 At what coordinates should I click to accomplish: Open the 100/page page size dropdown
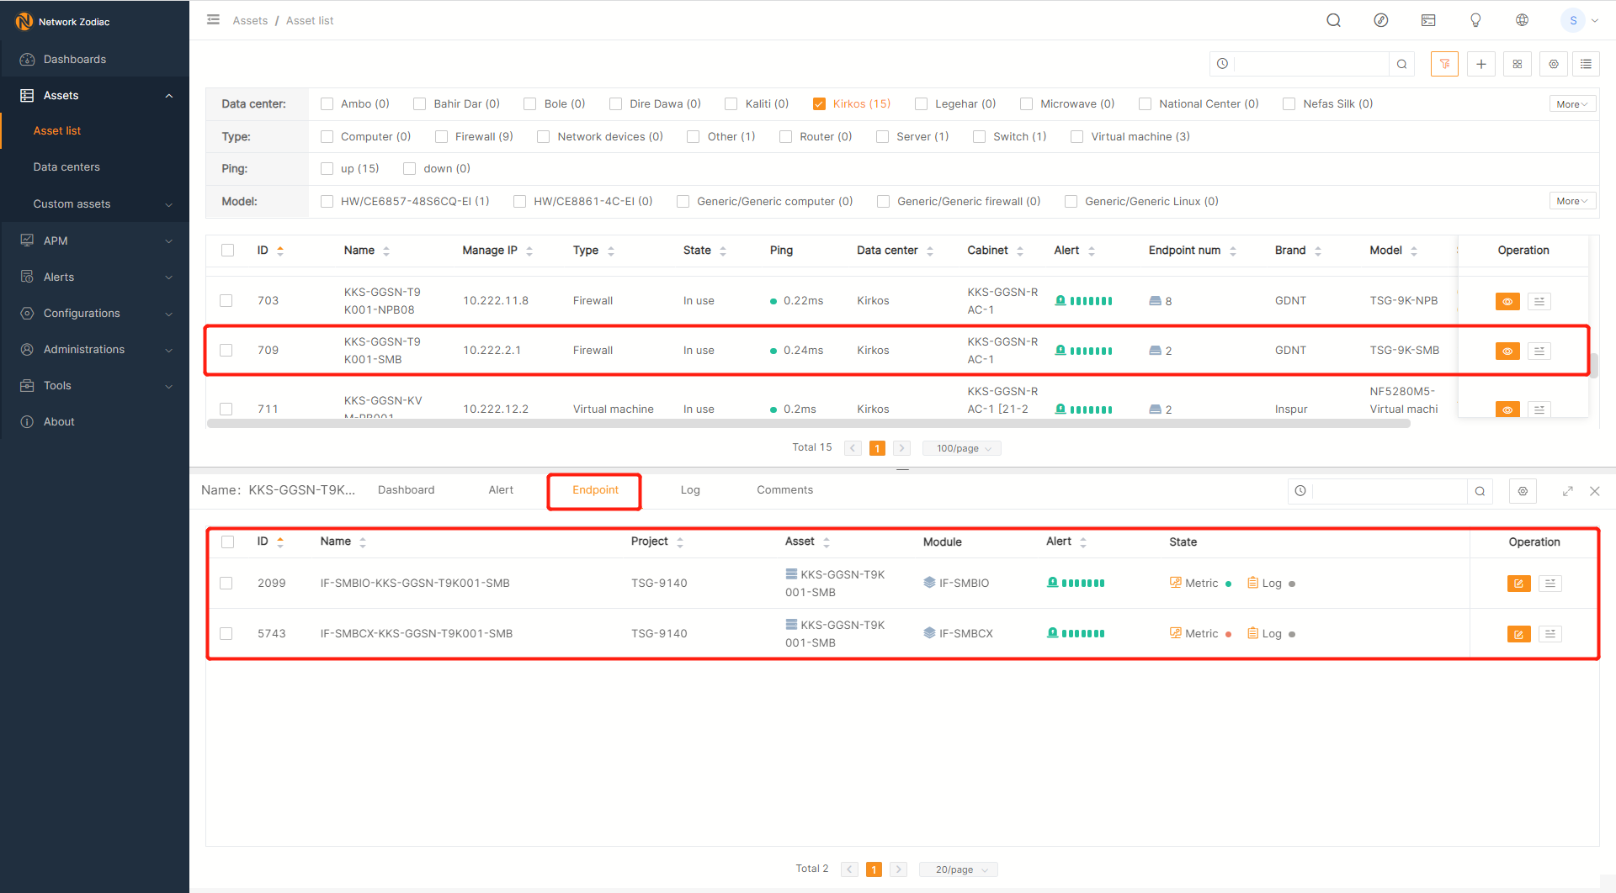(962, 448)
